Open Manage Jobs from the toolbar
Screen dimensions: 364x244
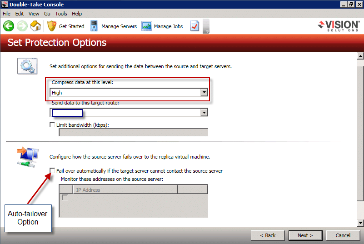[162, 26]
